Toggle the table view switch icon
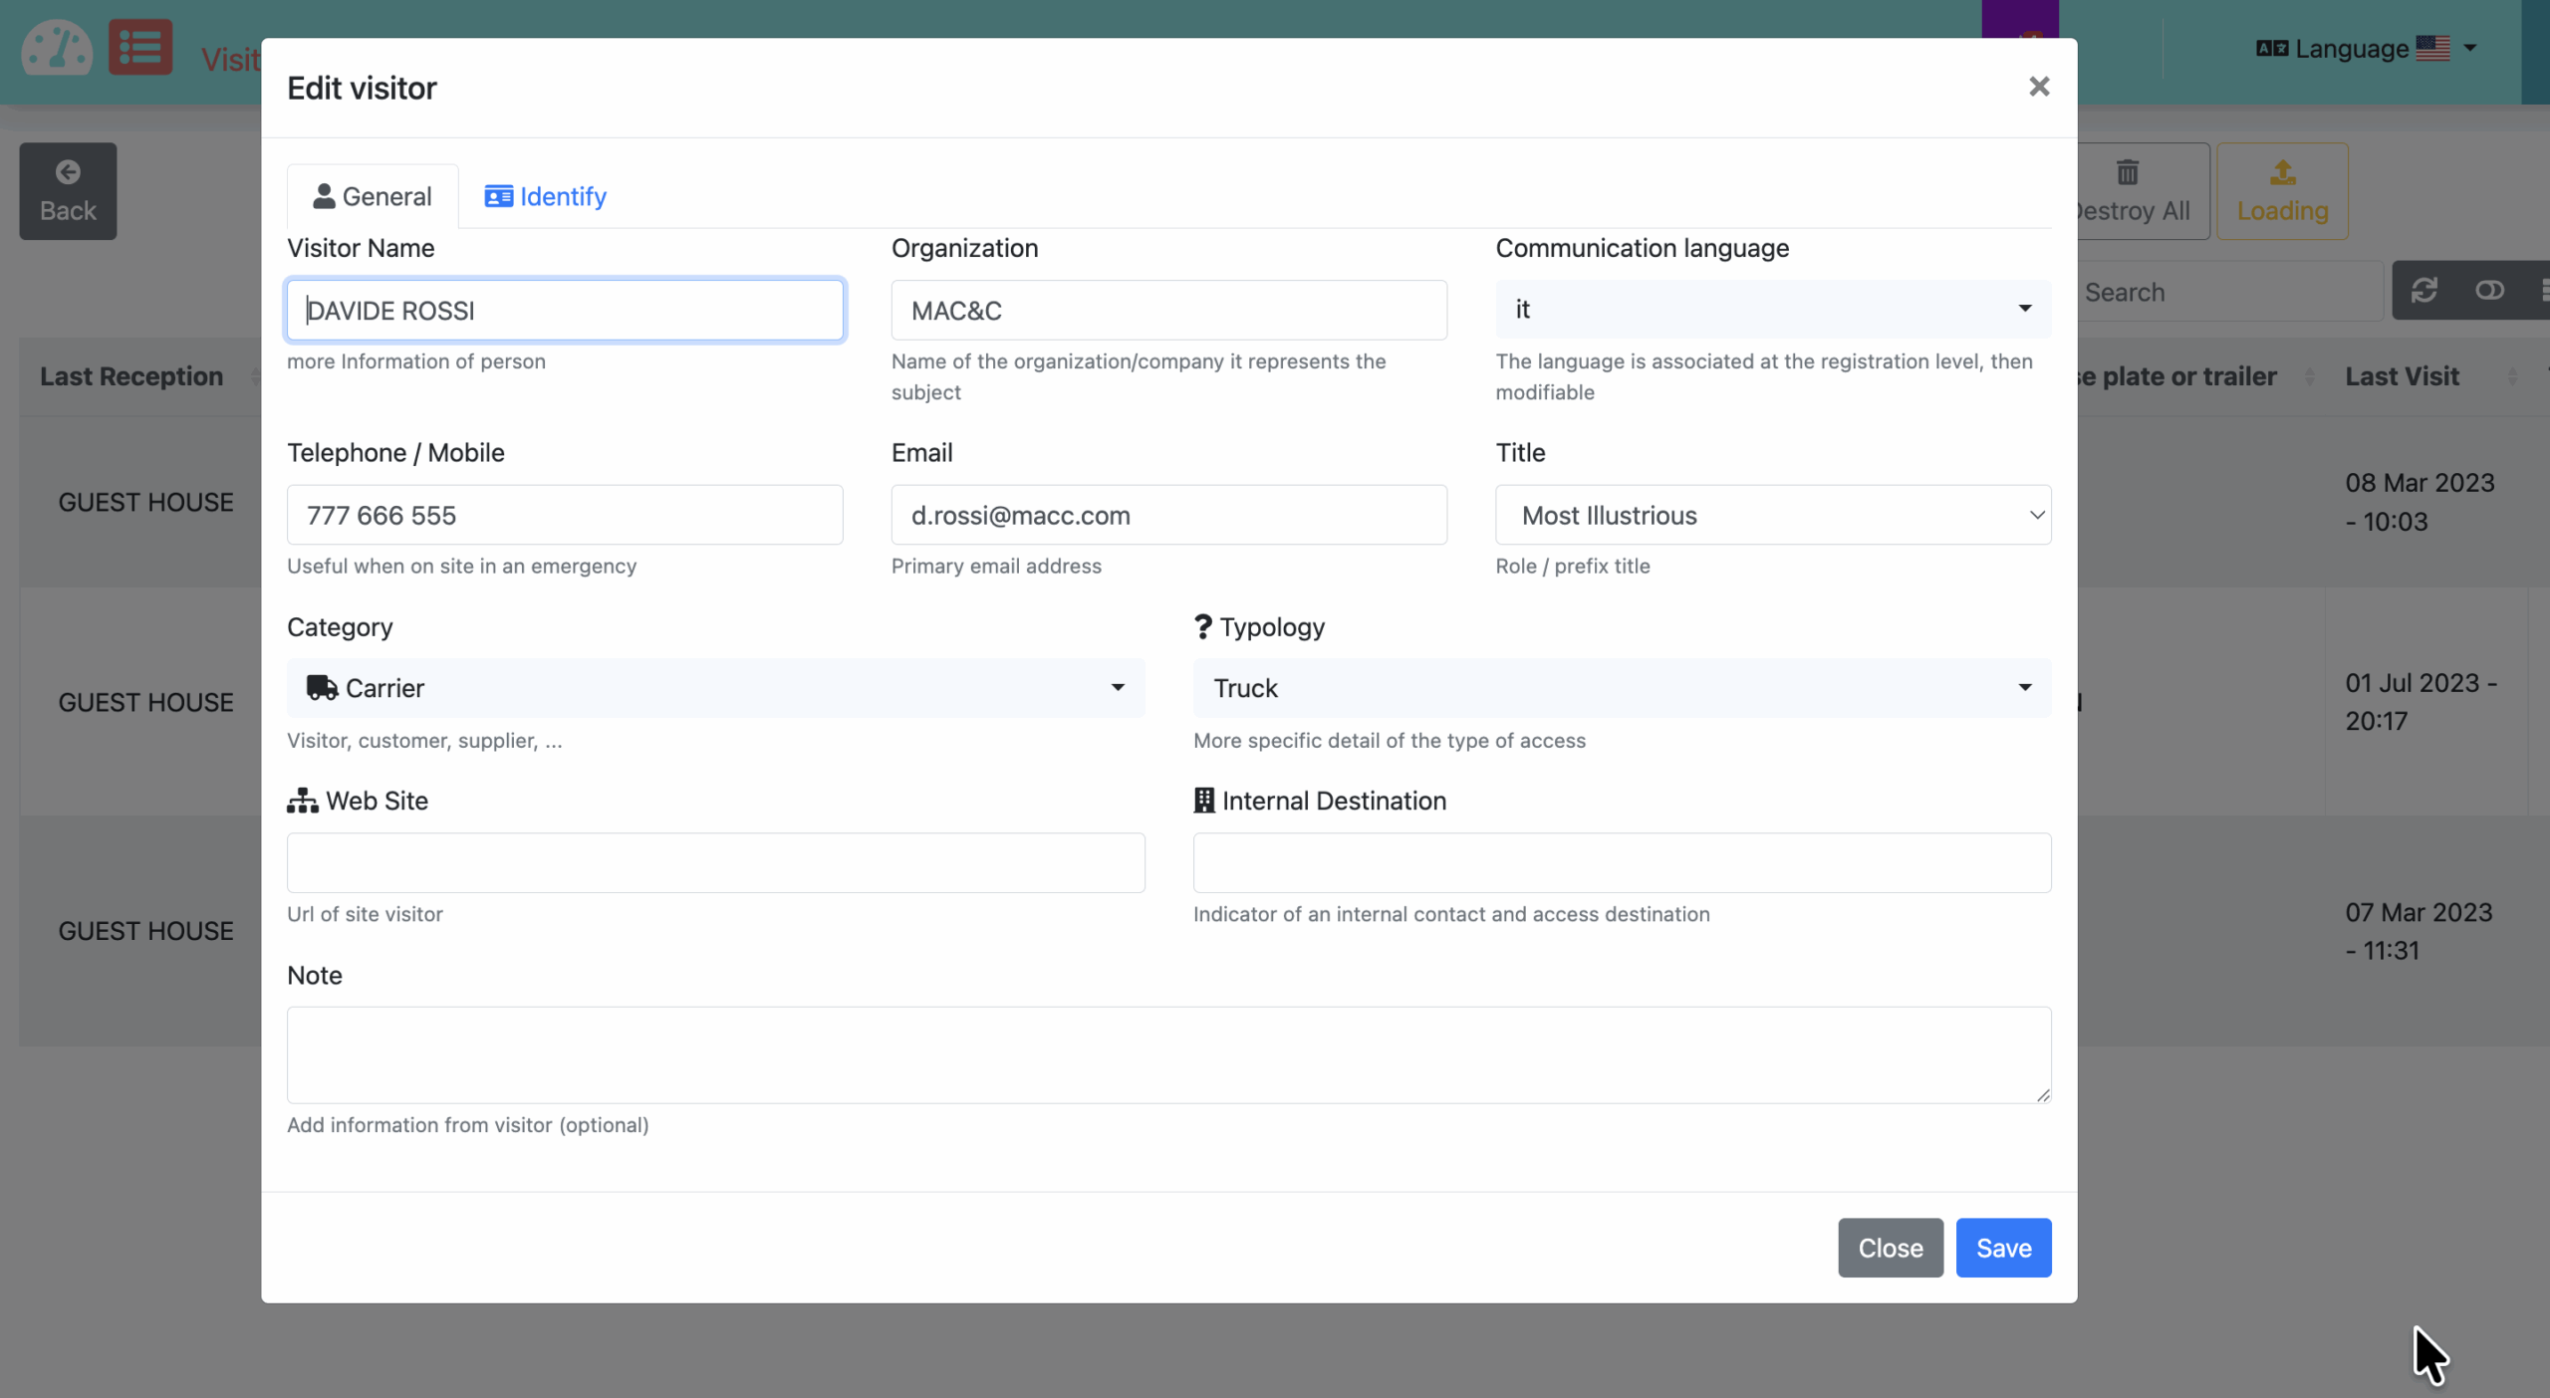 2489,291
